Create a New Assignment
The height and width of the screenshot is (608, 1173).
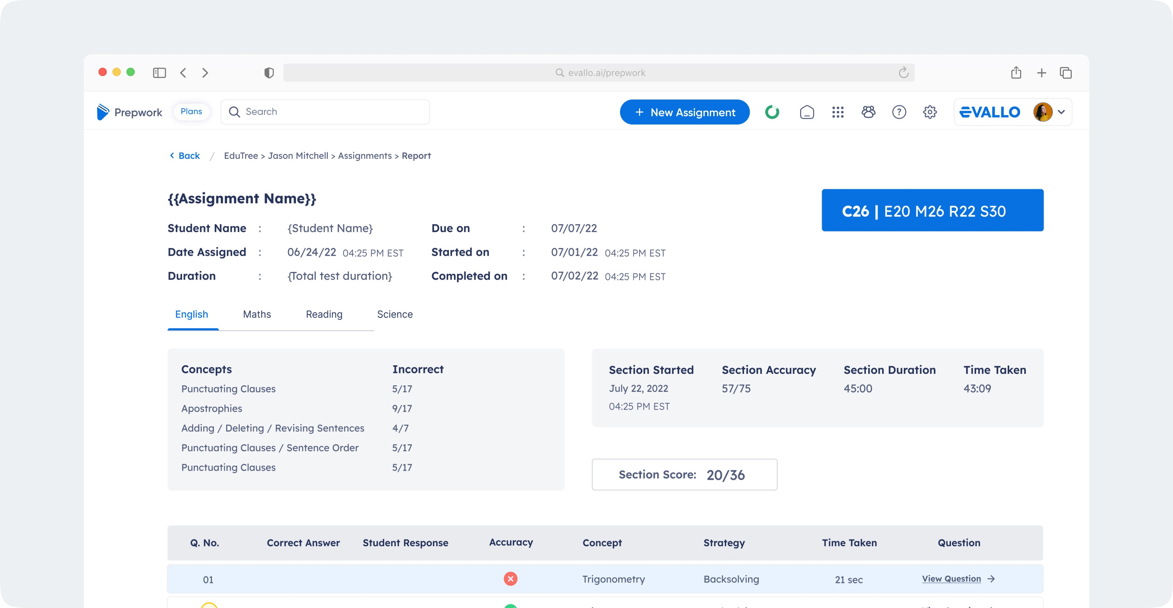[x=684, y=112]
